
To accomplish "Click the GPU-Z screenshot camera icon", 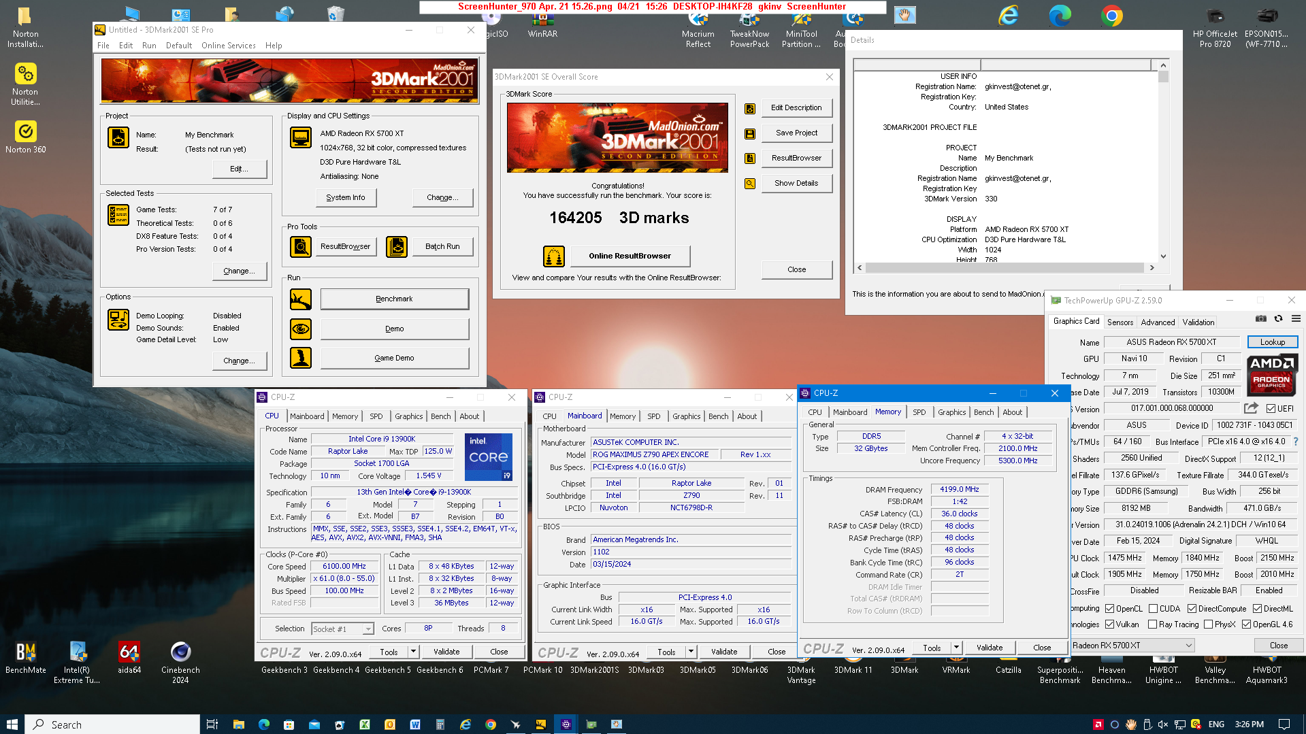I will point(1261,318).
